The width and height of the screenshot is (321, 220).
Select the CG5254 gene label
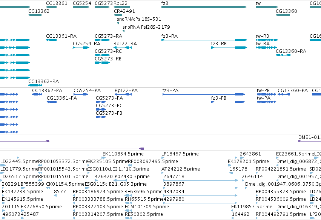[x=82, y=3]
